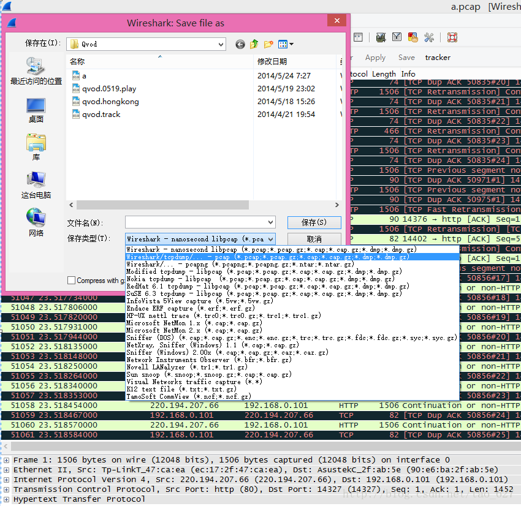Select K12 text file format option
521x506 pixels.
292,389
